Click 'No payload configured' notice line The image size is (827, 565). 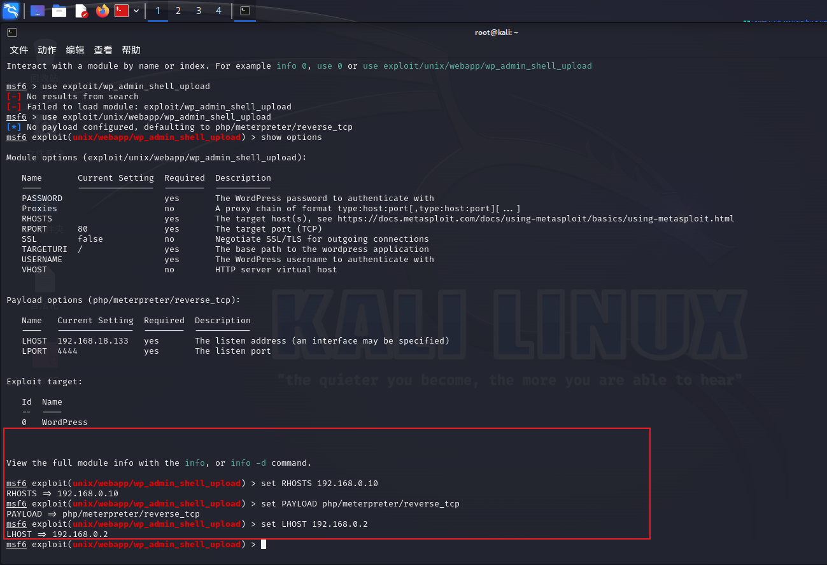pyautogui.click(x=180, y=127)
